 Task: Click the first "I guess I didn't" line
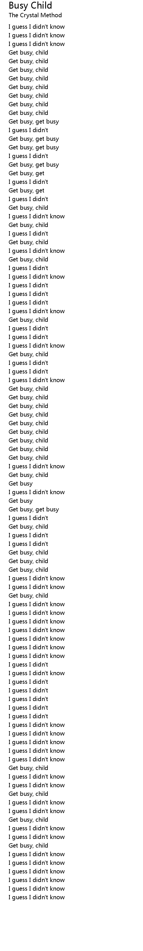point(28,130)
